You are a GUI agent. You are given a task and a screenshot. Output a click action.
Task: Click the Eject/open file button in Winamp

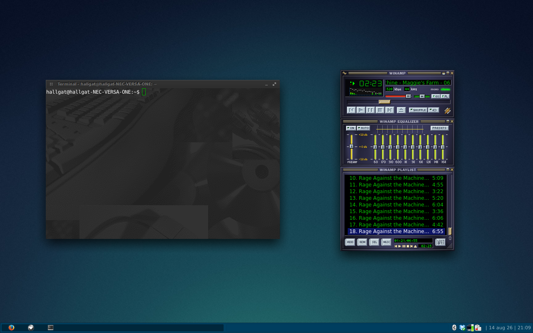tap(401, 110)
